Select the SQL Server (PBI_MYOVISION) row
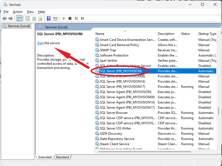This screenshot has height=166, width=222. click(x=155, y=71)
